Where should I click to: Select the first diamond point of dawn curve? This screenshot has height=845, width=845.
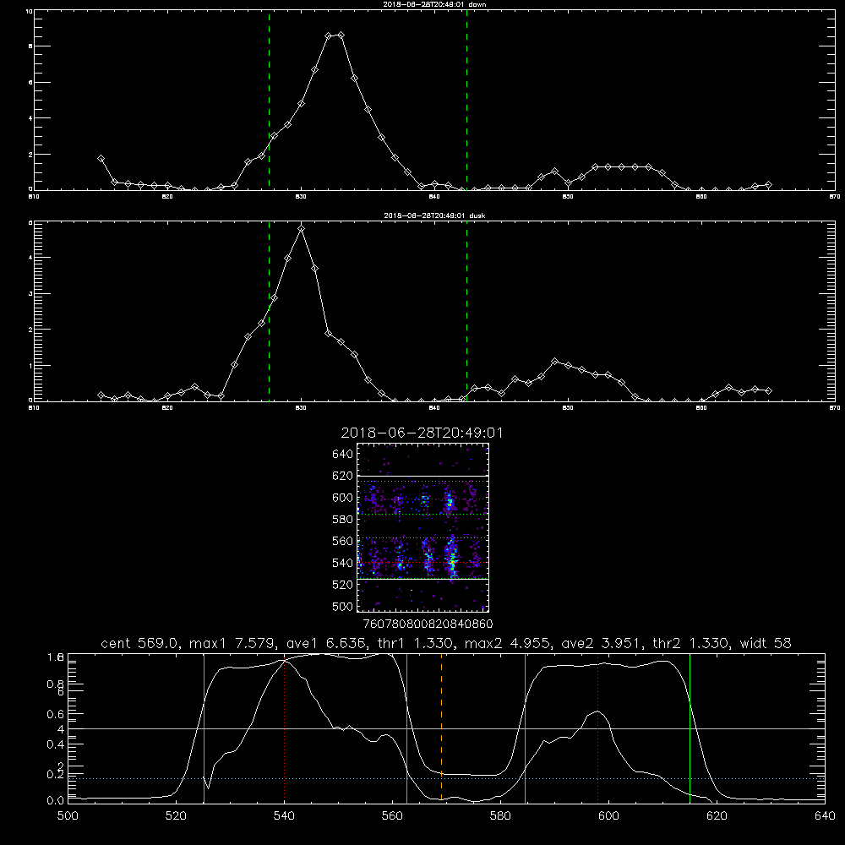pyautogui.click(x=101, y=159)
